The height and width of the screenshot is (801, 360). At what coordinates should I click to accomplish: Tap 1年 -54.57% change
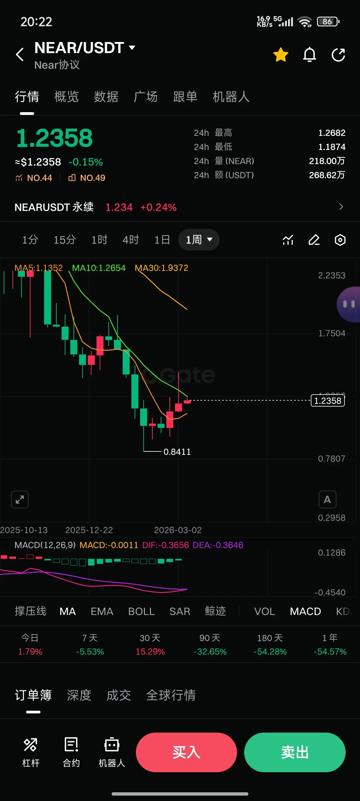pos(330,645)
